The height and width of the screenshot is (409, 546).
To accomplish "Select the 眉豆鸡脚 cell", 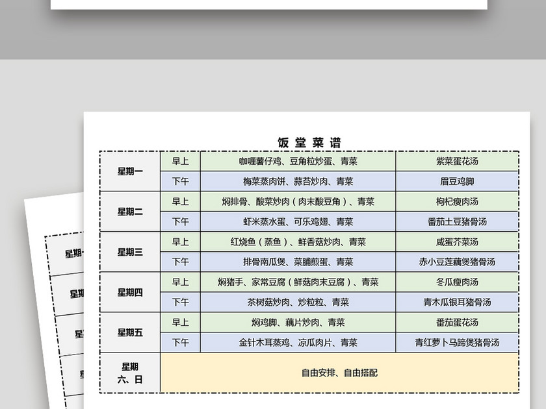I will coord(458,182).
